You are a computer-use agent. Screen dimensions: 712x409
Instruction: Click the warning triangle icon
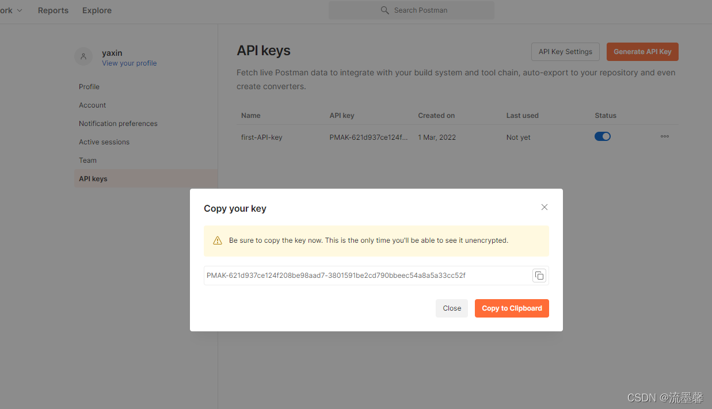pyautogui.click(x=218, y=240)
